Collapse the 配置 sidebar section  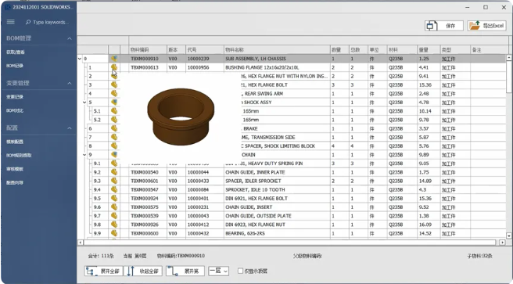(70, 128)
